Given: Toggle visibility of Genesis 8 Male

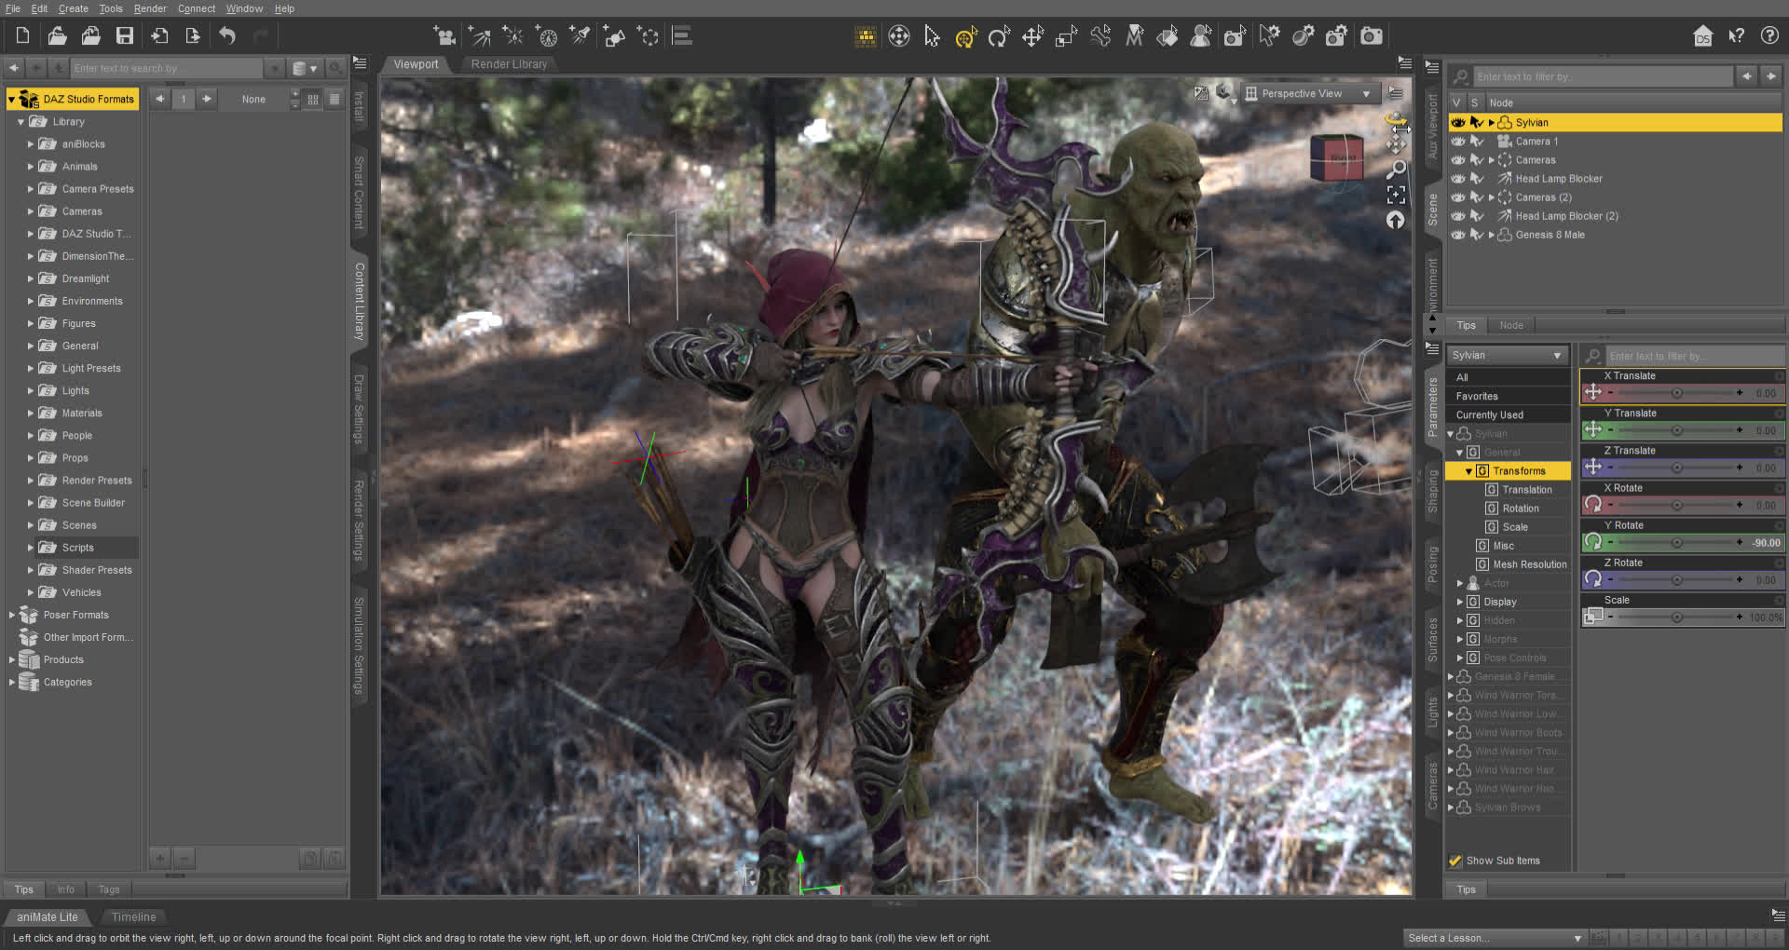Looking at the screenshot, I should [x=1457, y=235].
